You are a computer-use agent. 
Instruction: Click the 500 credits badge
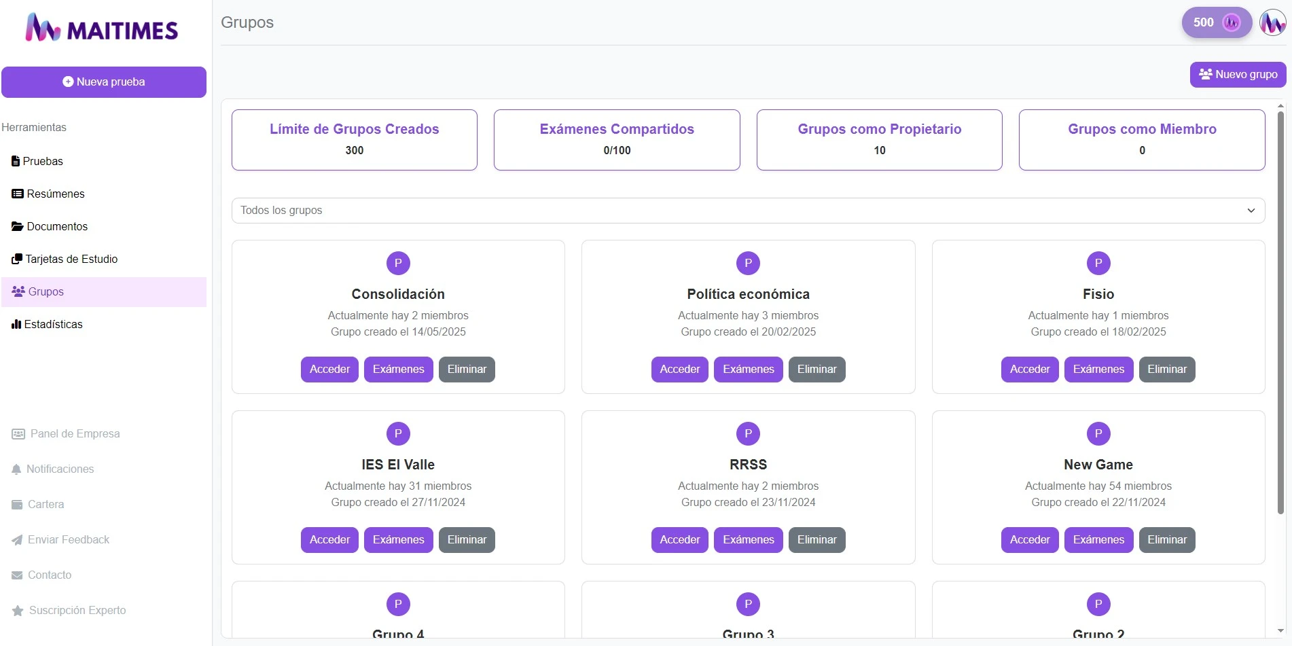1216,22
